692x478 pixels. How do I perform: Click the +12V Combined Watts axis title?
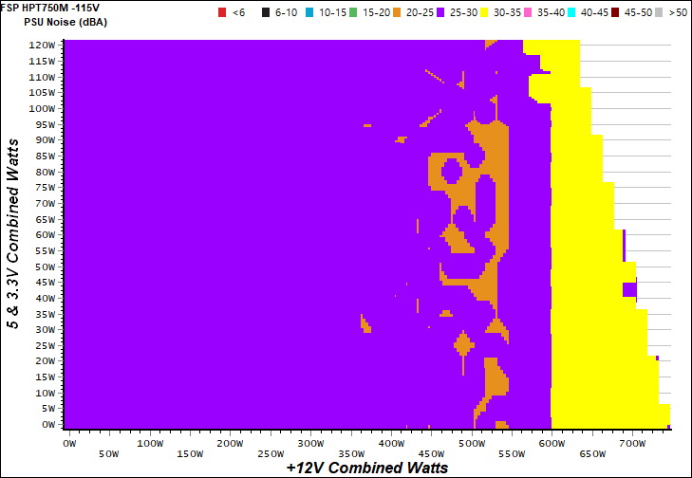(366, 468)
